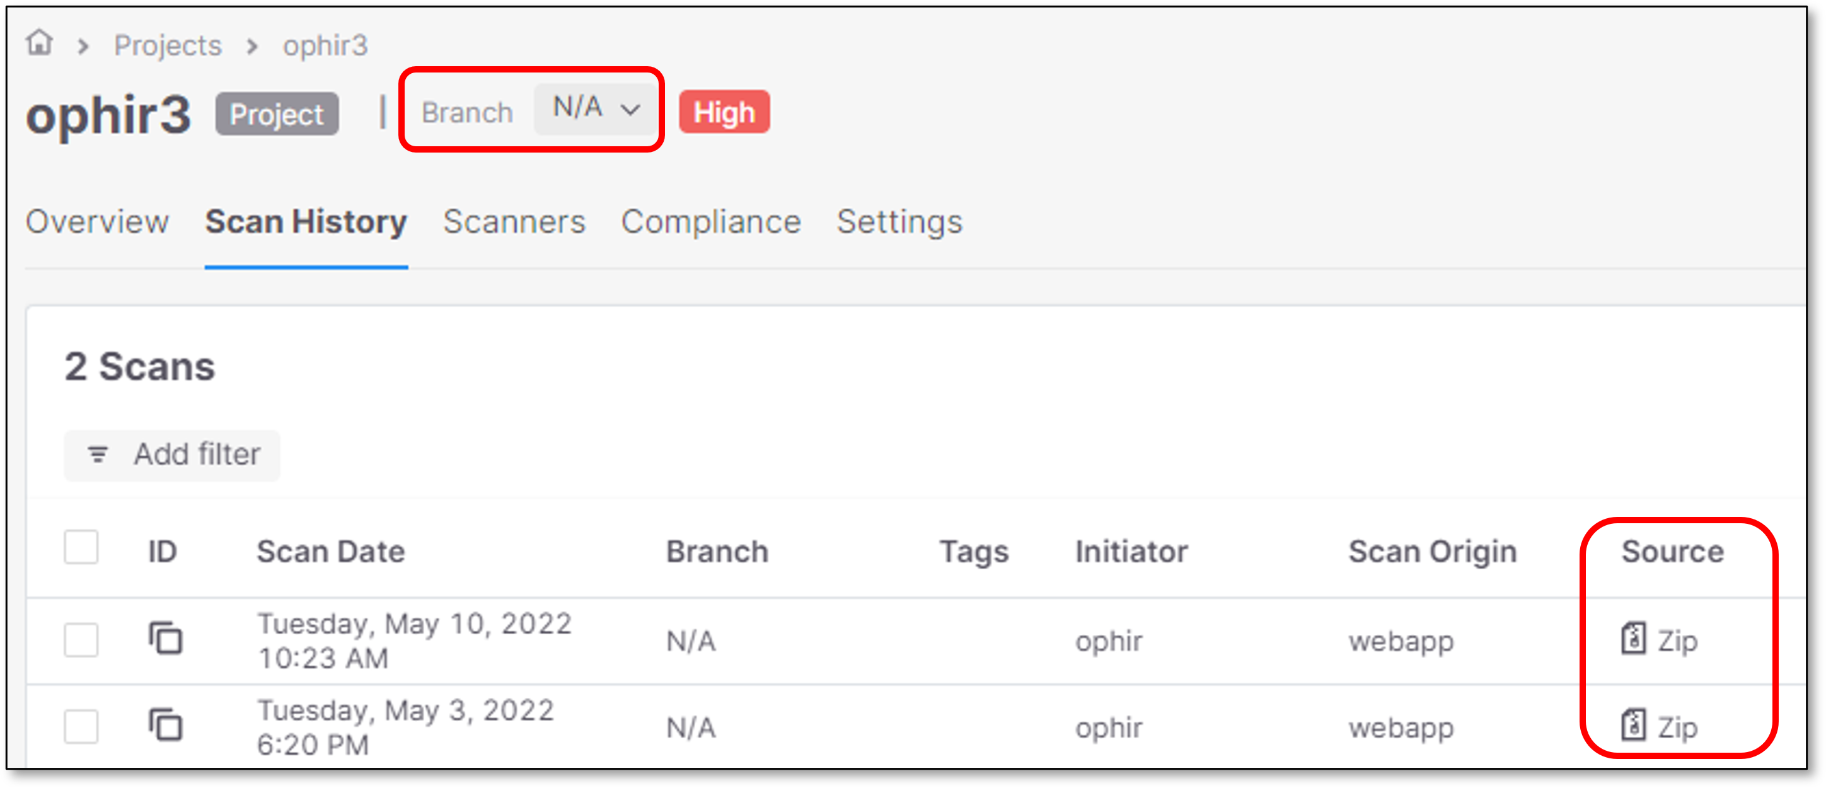Toggle the select-all scans checkbox
This screenshot has width=1826, height=788.
(x=81, y=548)
